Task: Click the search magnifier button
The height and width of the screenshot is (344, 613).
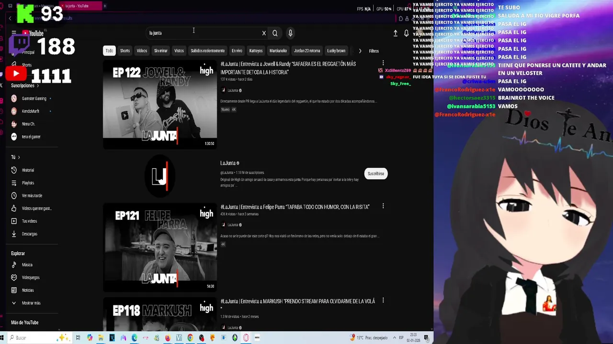Action: tap(275, 33)
